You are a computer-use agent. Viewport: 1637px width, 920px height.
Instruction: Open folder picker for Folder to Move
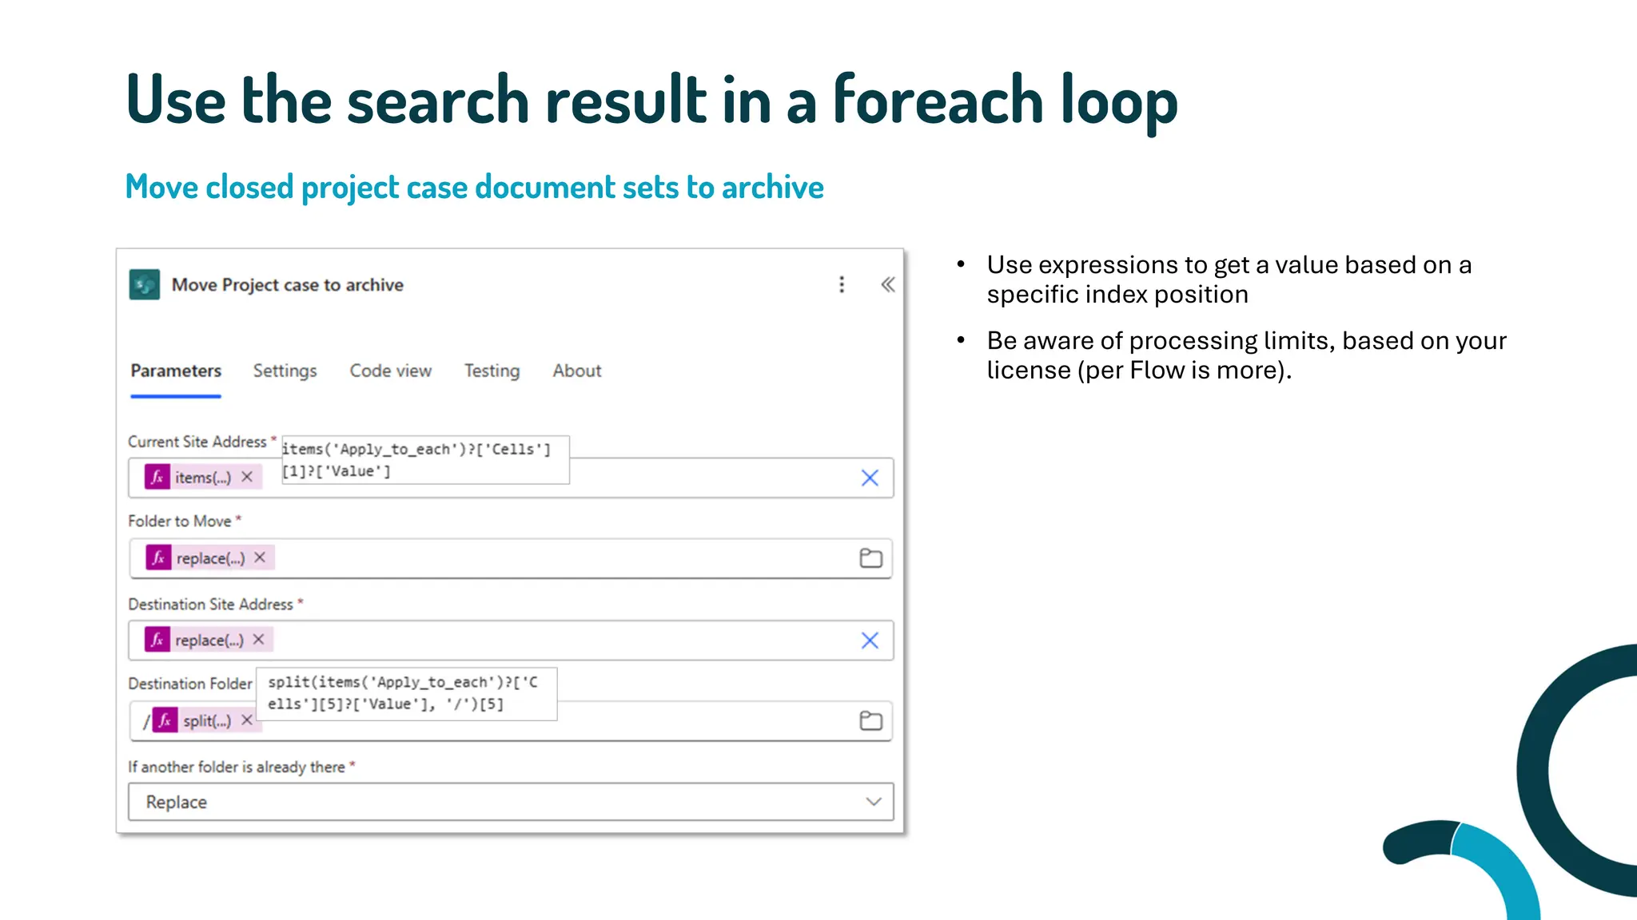click(870, 558)
